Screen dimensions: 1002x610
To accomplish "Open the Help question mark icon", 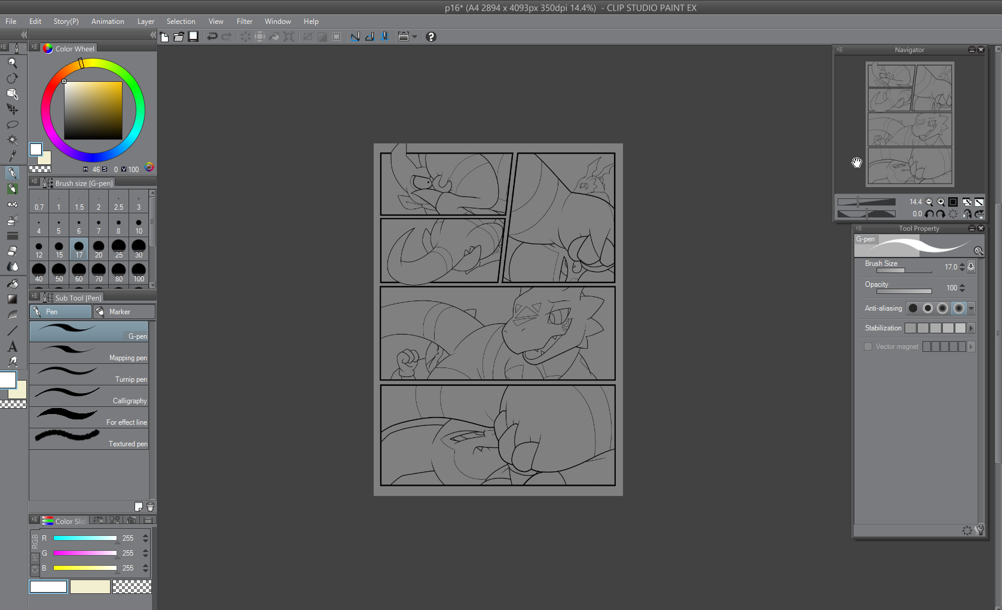I will click(x=430, y=37).
